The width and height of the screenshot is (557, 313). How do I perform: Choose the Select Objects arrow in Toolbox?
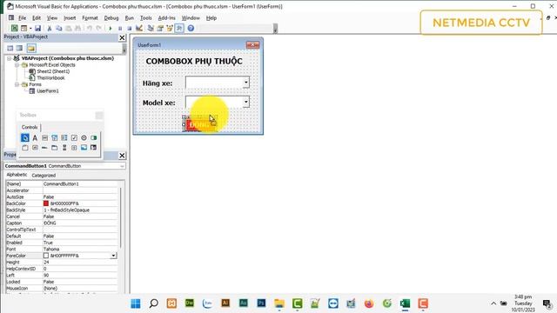(25, 137)
